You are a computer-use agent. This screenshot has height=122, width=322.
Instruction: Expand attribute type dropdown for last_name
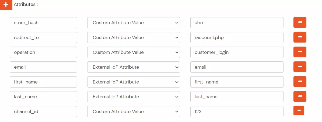[134, 97]
